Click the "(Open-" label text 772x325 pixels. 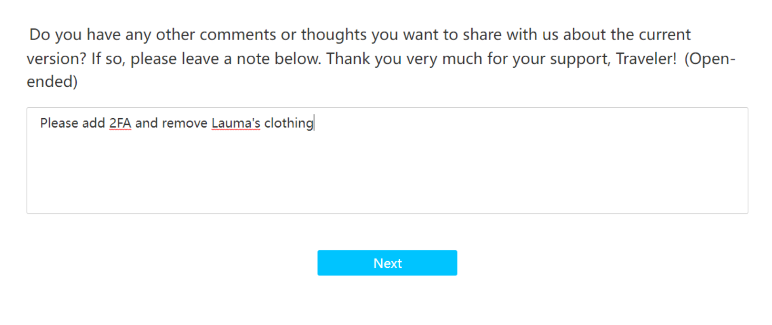coord(710,59)
